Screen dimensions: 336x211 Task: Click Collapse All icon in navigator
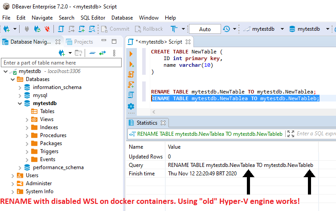coord(92,53)
